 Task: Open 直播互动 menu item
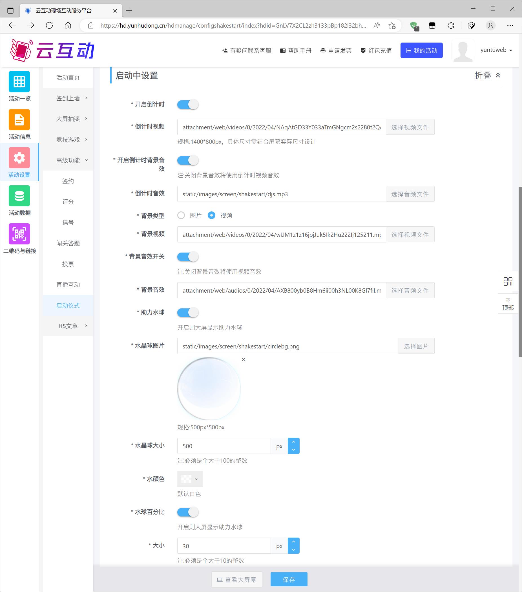point(68,285)
